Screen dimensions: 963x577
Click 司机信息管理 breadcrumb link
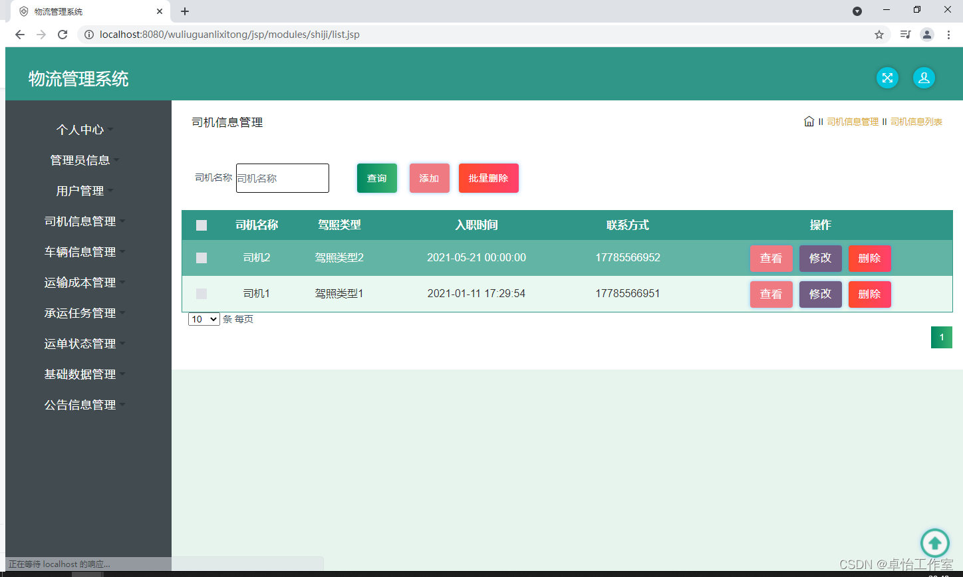[853, 122]
